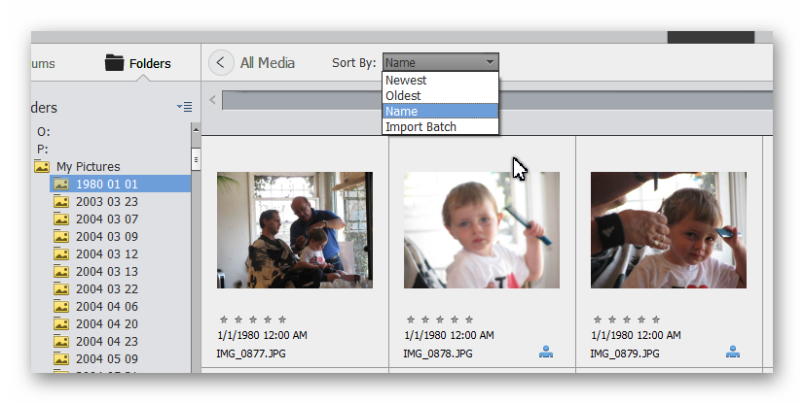The width and height of the screenshot is (804, 404).
Task: Set IMG_0879.JPG rating to three stars
Action: point(629,319)
